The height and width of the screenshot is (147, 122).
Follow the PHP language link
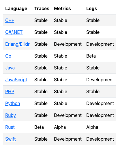tap(10, 91)
